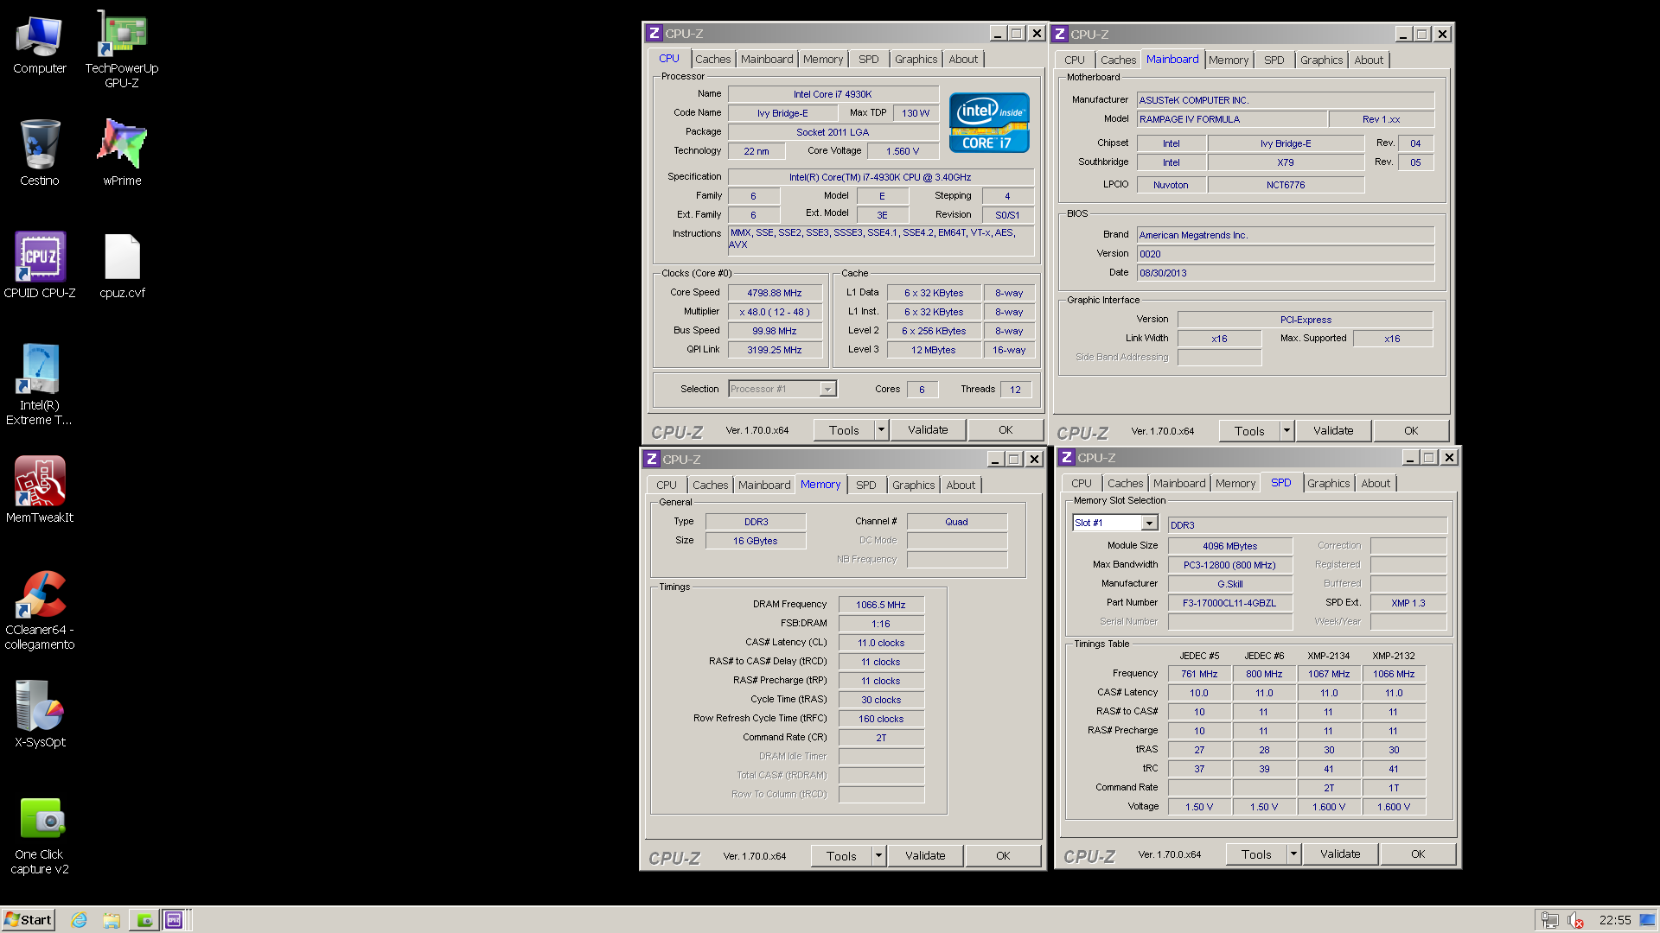Click the Level 3 cache 12 MBytes field
The width and height of the screenshot is (1660, 933).
[934, 350]
